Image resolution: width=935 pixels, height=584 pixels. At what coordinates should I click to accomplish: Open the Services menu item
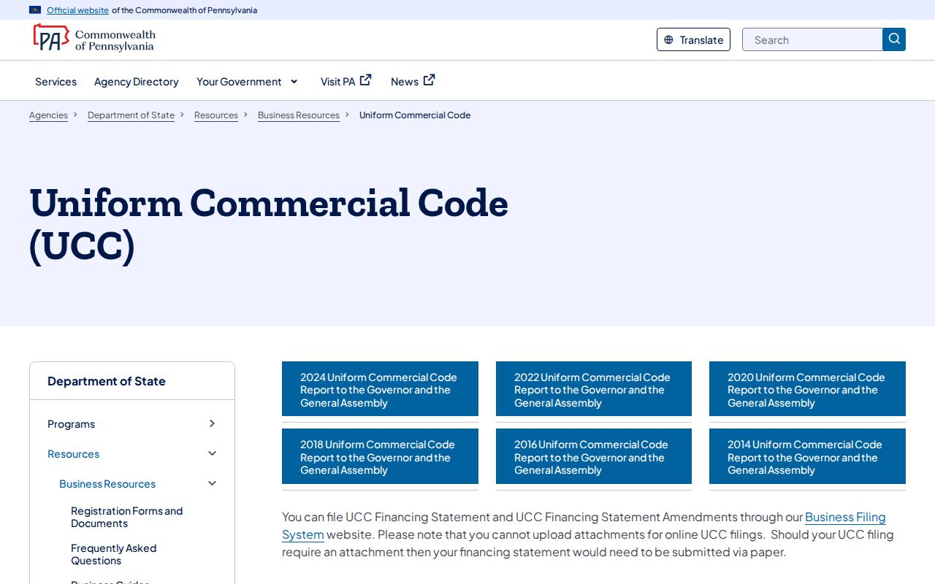point(56,82)
